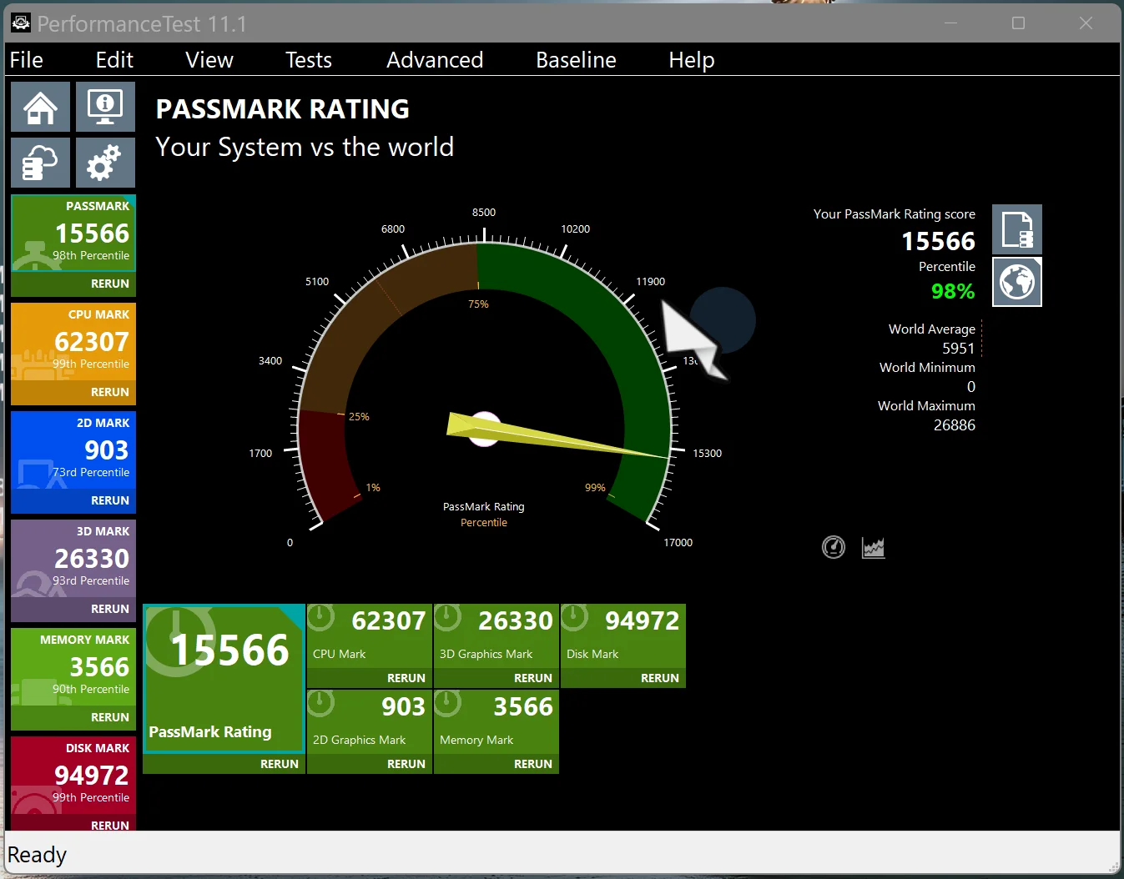Switch to the distribution chart view icon
Image resolution: width=1124 pixels, height=879 pixels.
pyautogui.click(x=874, y=547)
